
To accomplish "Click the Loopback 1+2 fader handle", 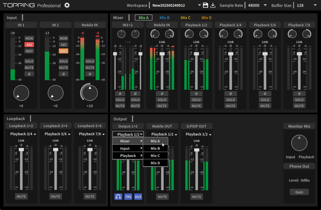I will point(21,149).
